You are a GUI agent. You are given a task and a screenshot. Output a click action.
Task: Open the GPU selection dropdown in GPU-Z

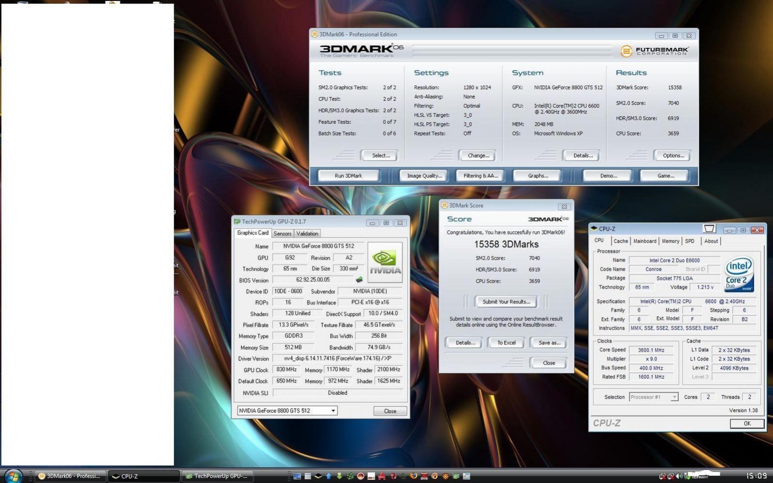333,411
